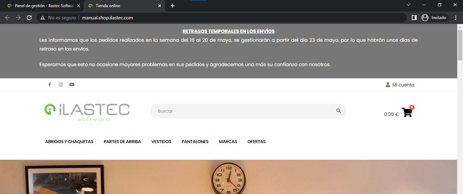Open the Facebook social icon
The height and width of the screenshot is (194, 463).
tap(49, 84)
